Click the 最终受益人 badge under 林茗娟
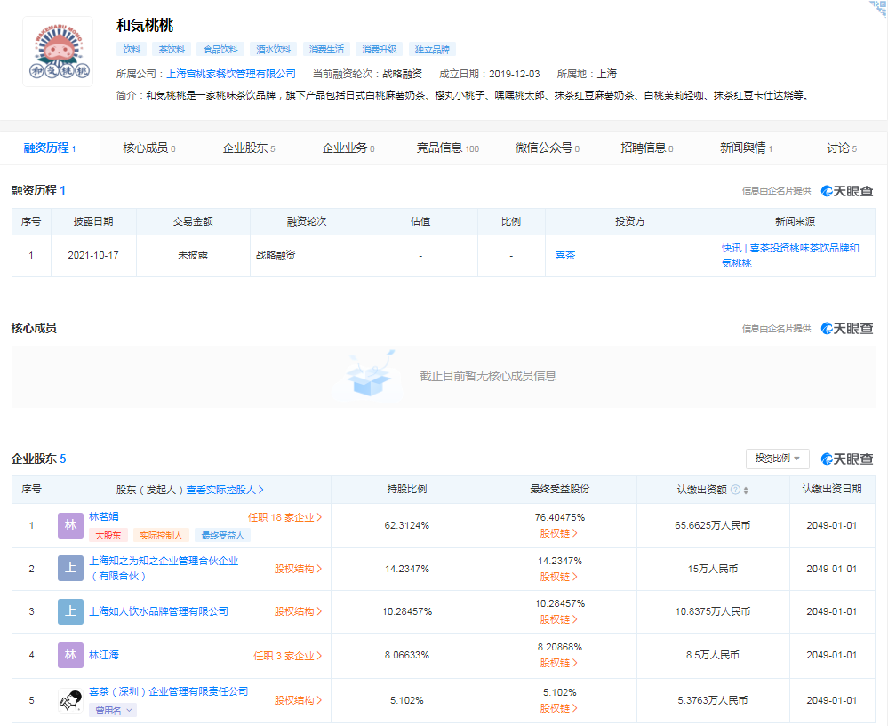Viewport: 888px width, 726px height. (222, 535)
